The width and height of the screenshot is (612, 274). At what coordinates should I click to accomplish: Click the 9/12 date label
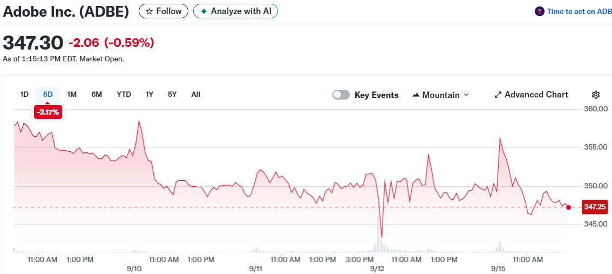[x=377, y=269]
